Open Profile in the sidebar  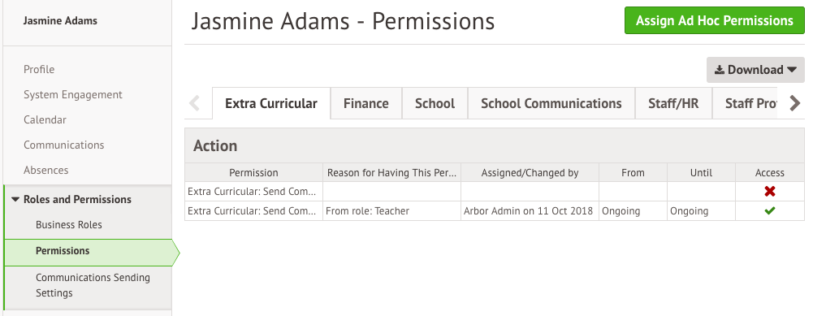click(x=39, y=69)
